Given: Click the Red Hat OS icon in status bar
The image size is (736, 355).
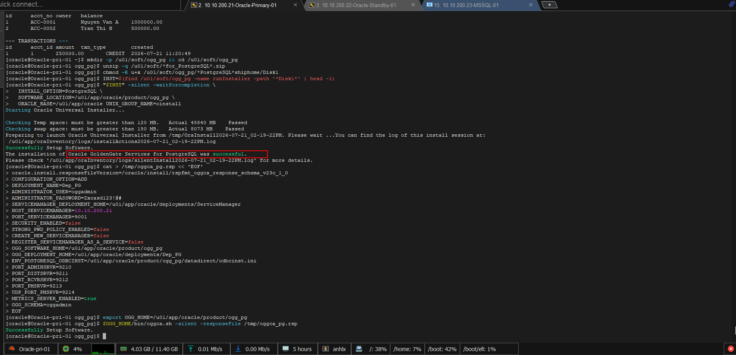Looking at the screenshot, I should pyautogui.click(x=12, y=349).
